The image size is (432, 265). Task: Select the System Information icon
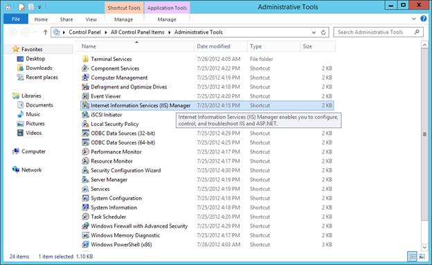coord(85,208)
